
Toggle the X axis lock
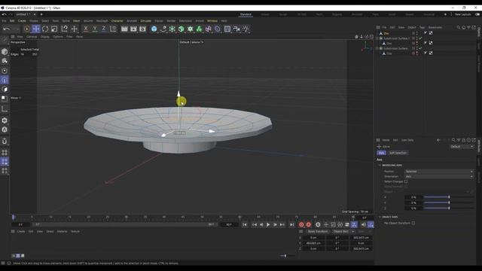pyautogui.click(x=86, y=29)
